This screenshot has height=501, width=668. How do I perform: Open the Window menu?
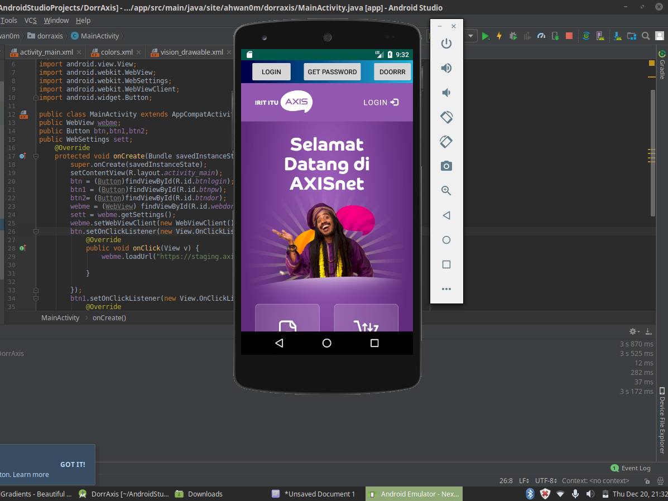[x=56, y=21]
